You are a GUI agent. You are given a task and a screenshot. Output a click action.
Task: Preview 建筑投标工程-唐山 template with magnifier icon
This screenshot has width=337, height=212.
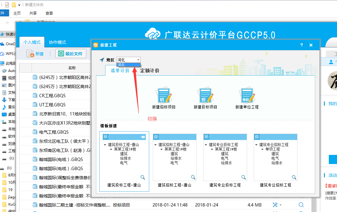click(x=143, y=177)
